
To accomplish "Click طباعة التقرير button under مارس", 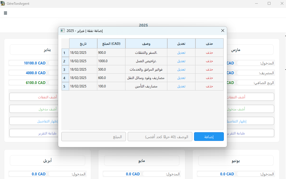I will pyautogui.click(x=250, y=133).
